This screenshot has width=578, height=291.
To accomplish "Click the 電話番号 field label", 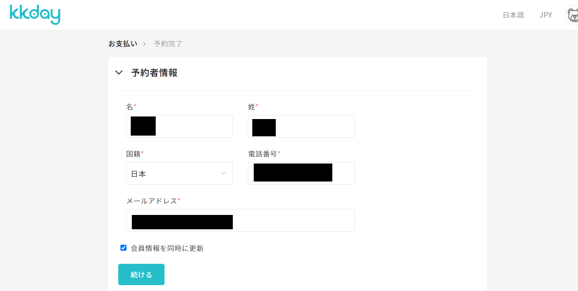I will tap(263, 154).
